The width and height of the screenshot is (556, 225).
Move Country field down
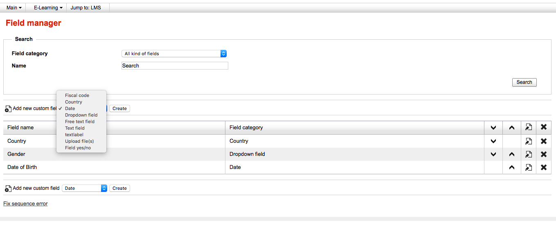[493, 141]
